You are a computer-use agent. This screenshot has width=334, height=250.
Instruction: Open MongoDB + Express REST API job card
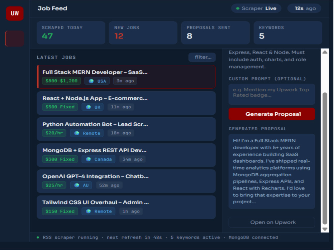click(126, 155)
